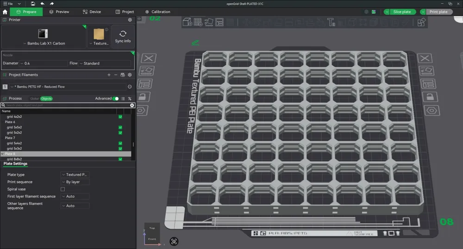
Task: Open Slice plate options arrow
Action: click(x=387, y=12)
